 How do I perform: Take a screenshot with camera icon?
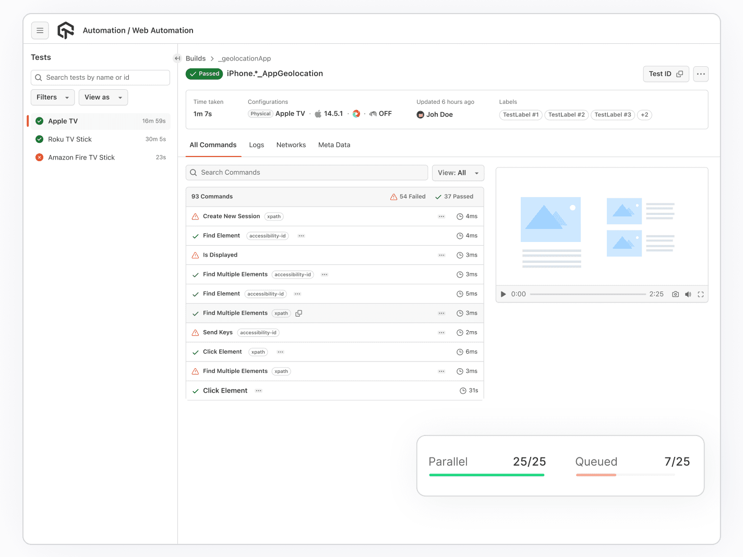pos(675,294)
